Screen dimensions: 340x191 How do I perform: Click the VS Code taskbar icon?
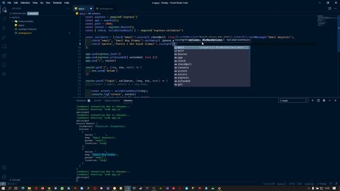pos(127,188)
